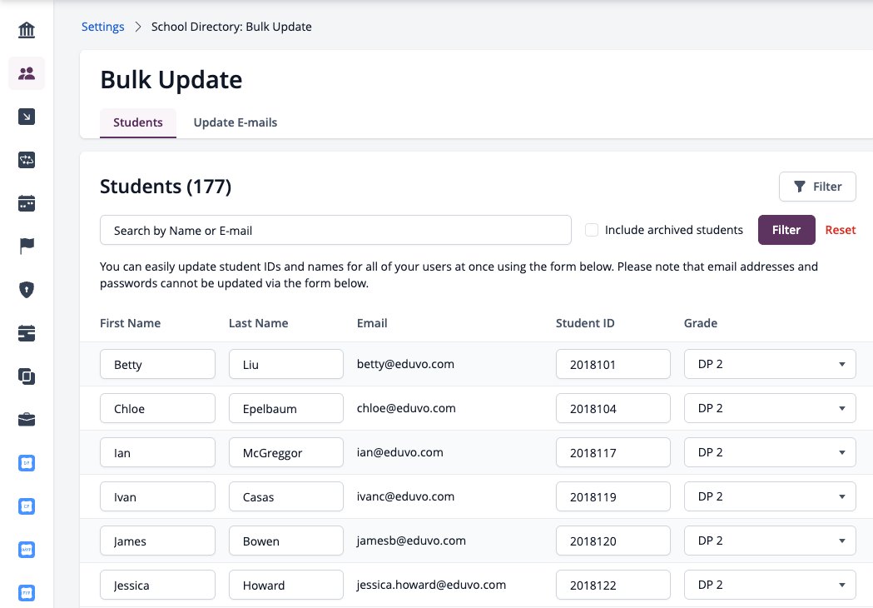Click the Student ID column header
This screenshot has height=608, width=873.
[585, 323]
